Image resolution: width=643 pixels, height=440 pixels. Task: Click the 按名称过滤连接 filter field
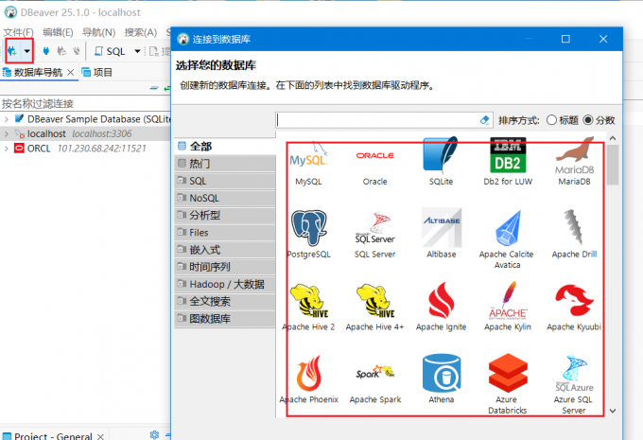pyautogui.click(x=85, y=103)
